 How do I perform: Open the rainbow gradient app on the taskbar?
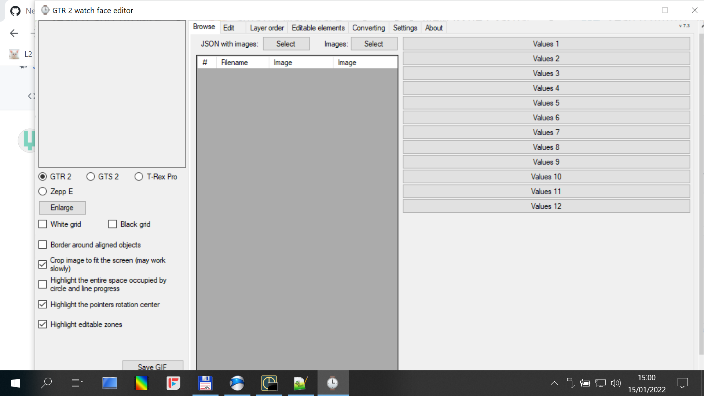pyautogui.click(x=142, y=383)
